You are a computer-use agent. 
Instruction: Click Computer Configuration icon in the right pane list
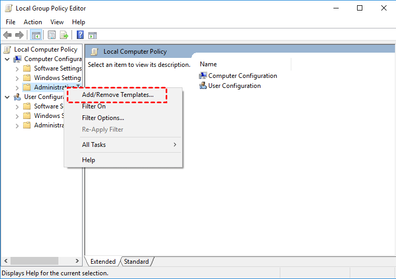pyautogui.click(x=203, y=76)
